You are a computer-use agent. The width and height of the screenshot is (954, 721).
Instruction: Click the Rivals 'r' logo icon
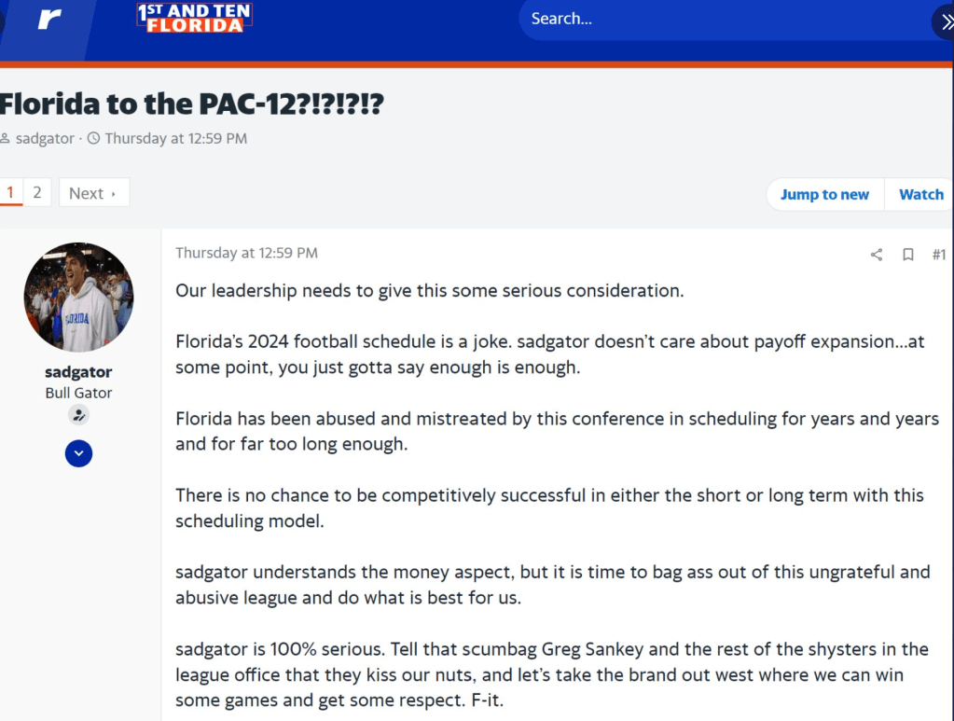(x=48, y=20)
